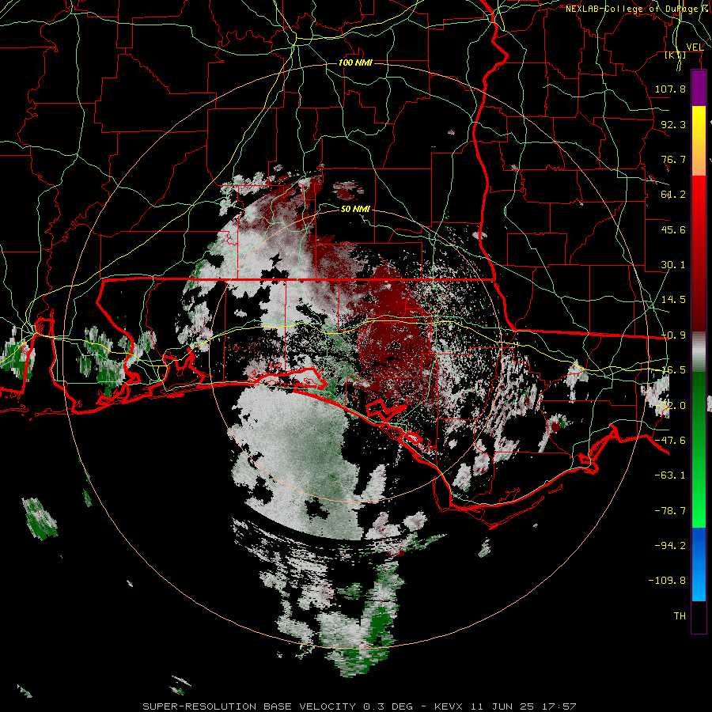Click the -63.1 velocity scale value

click(x=670, y=475)
